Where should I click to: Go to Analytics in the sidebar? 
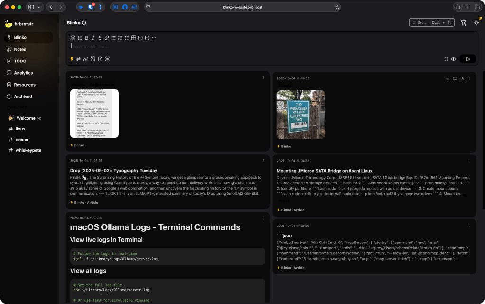point(23,73)
